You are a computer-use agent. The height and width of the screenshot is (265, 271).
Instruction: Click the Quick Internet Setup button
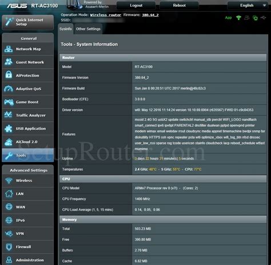click(x=28, y=22)
